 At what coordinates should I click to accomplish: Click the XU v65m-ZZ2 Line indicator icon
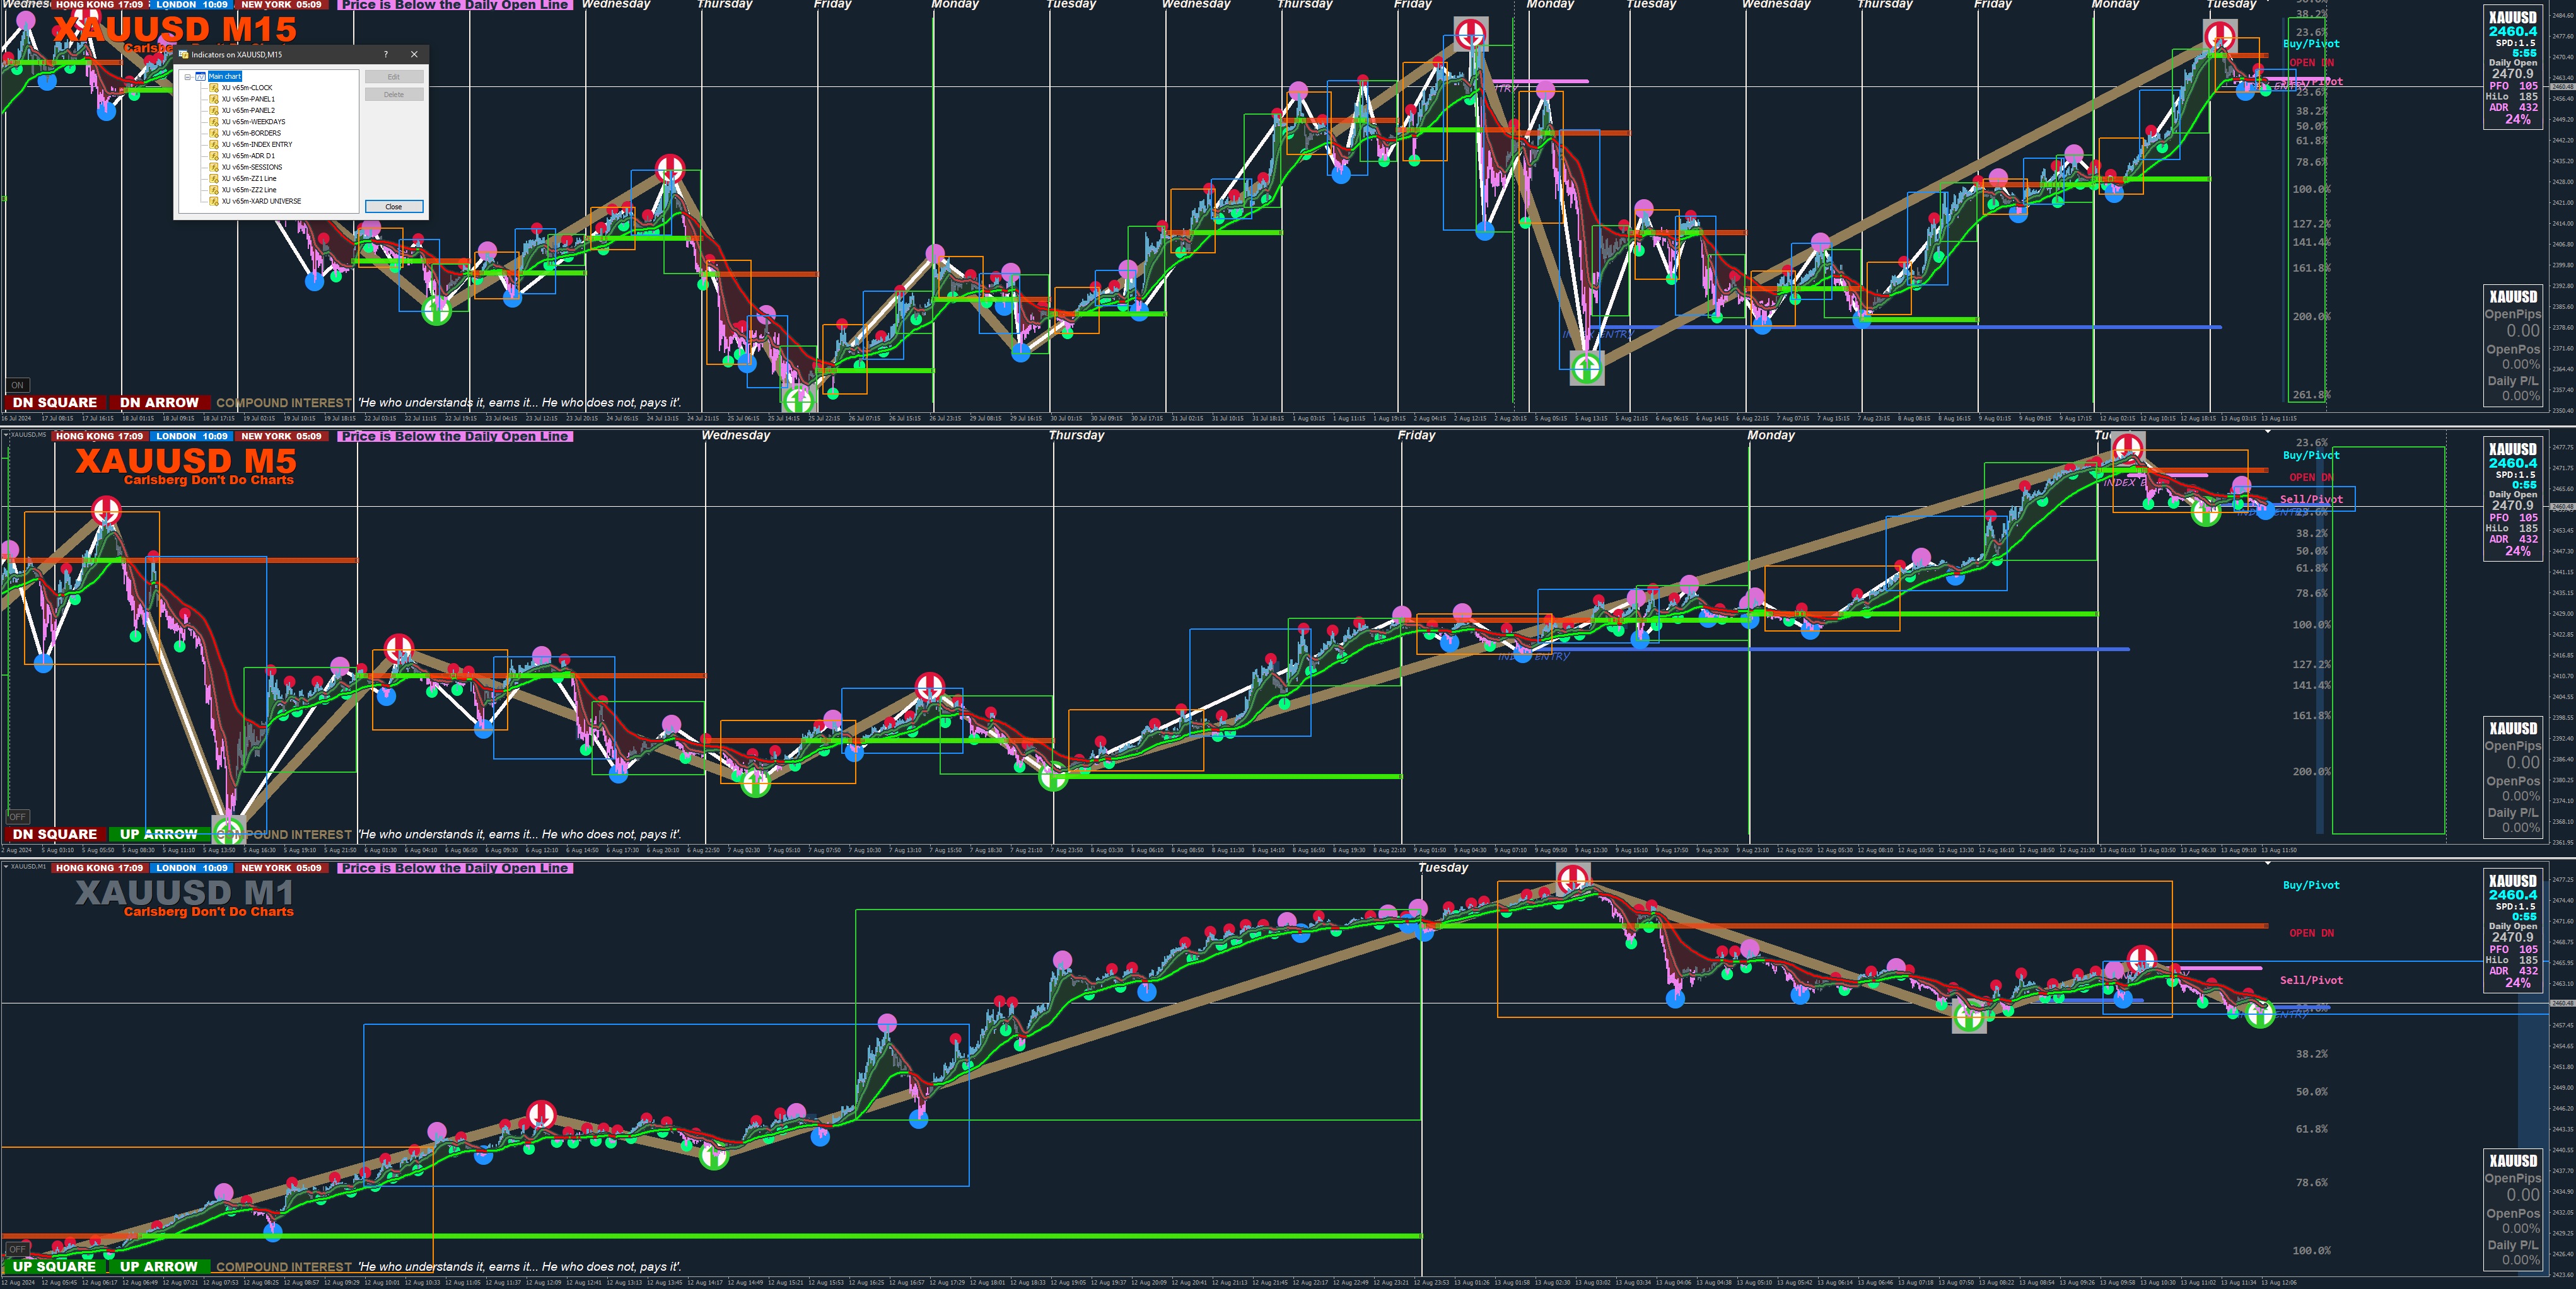(214, 190)
